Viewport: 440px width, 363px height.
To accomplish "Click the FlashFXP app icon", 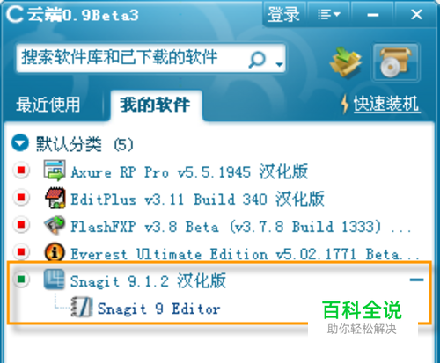I will click(x=55, y=226).
